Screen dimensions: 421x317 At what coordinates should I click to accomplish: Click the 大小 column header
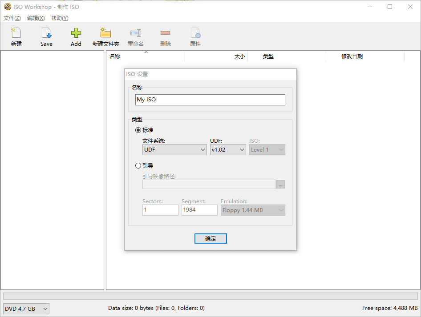coord(239,56)
